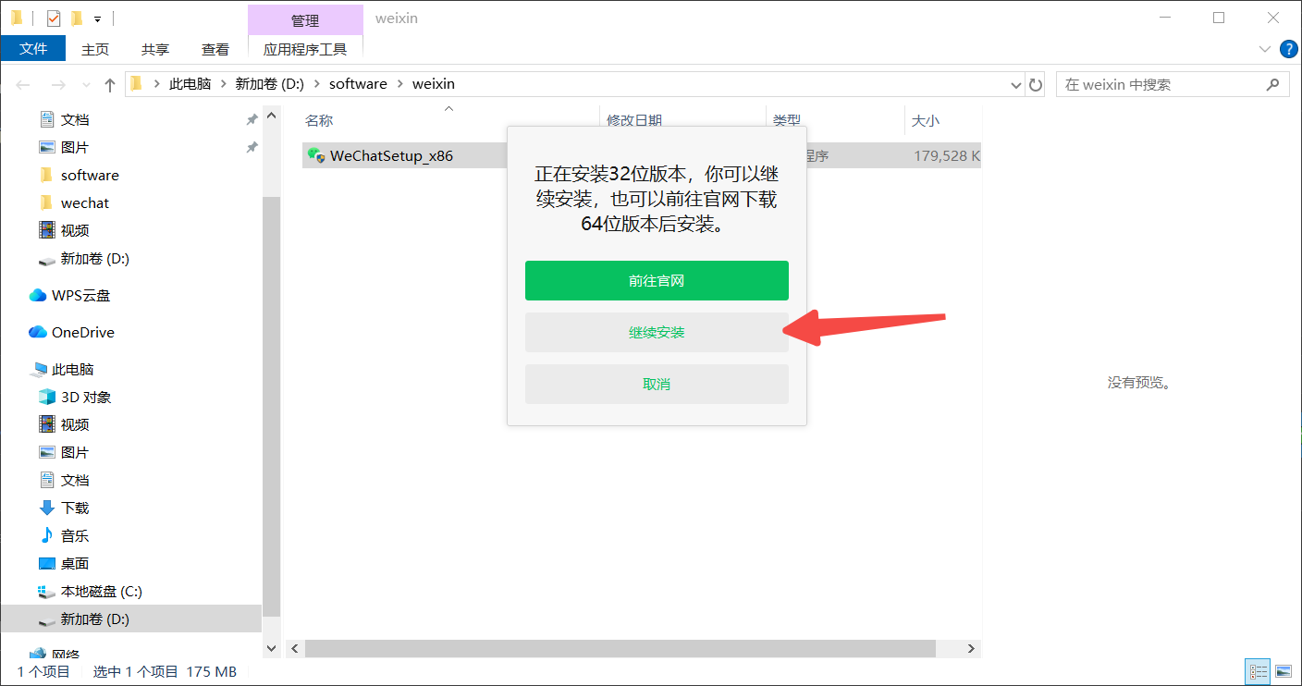Click 继续安装 to continue installing
1302x686 pixels.
(x=657, y=332)
